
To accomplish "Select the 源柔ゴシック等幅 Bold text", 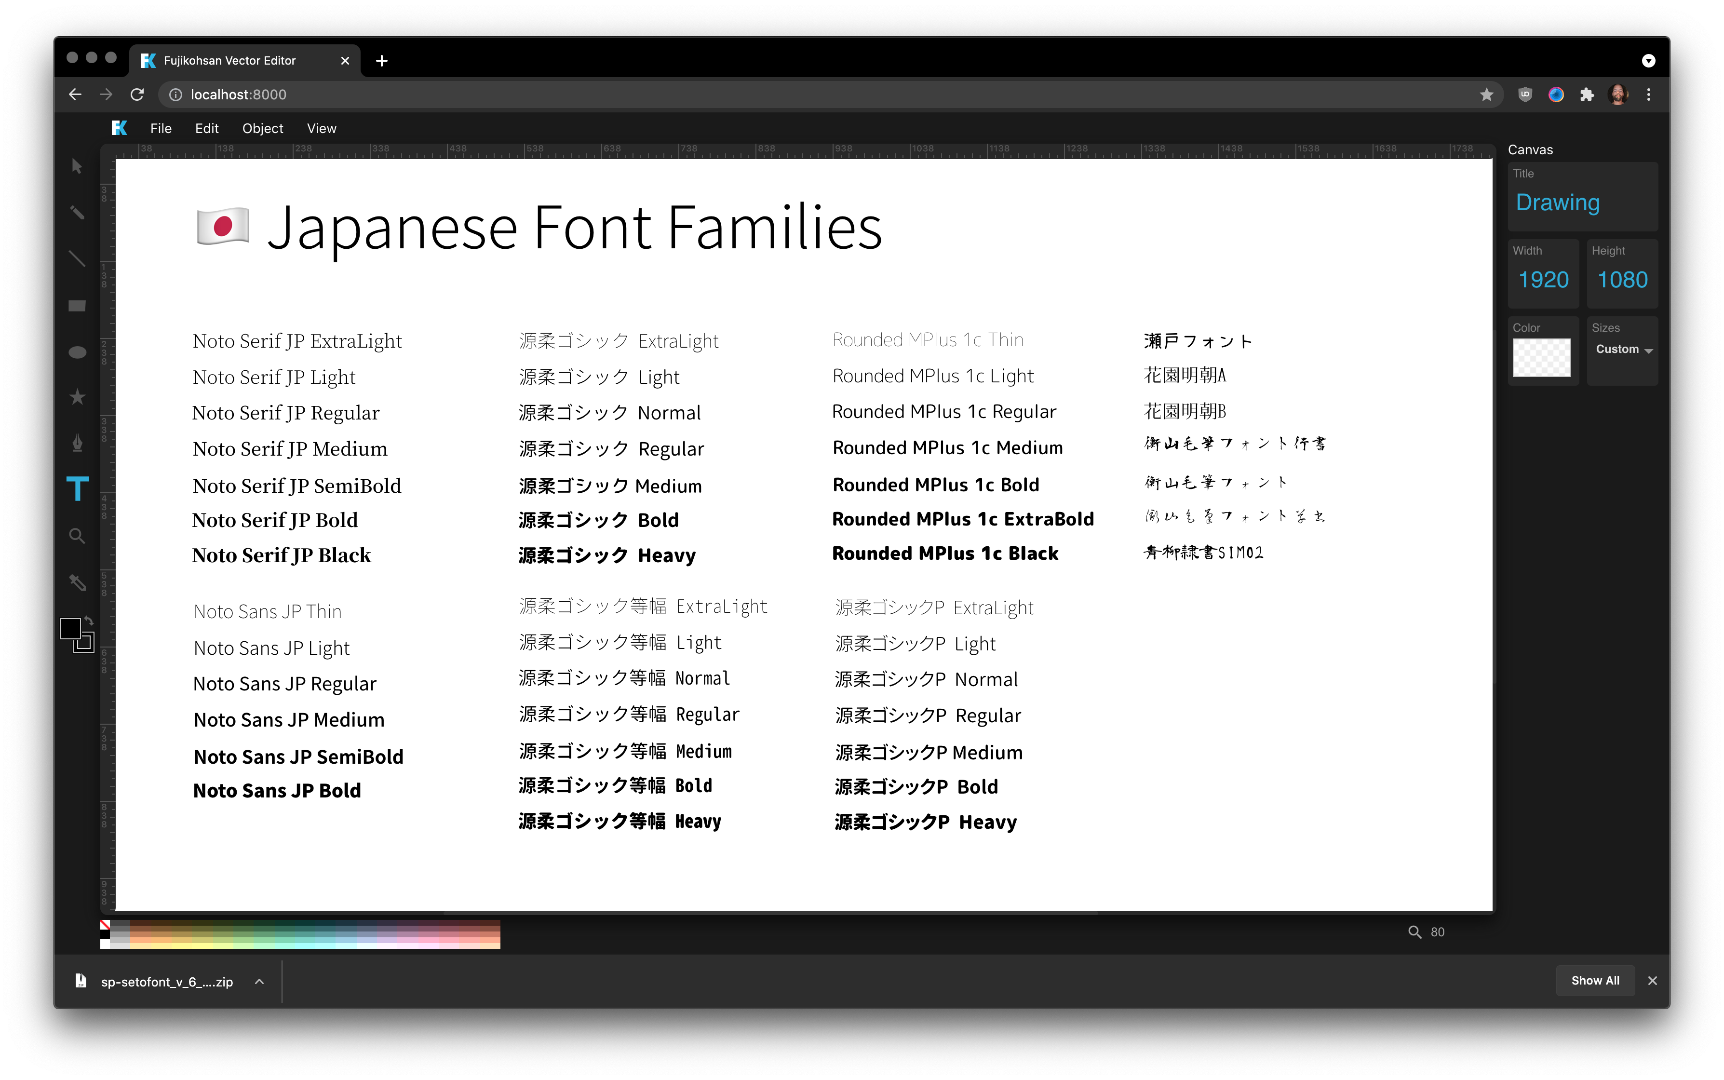I will [615, 786].
